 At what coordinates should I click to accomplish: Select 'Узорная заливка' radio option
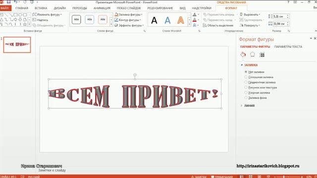pyautogui.click(x=257, y=92)
